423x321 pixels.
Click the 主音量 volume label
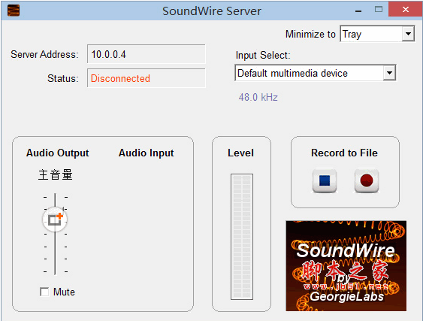tap(56, 174)
